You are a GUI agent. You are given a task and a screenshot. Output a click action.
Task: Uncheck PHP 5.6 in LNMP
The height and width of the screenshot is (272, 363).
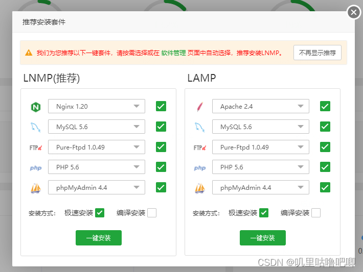[x=161, y=167]
